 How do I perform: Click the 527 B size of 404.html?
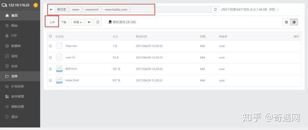point(116,69)
